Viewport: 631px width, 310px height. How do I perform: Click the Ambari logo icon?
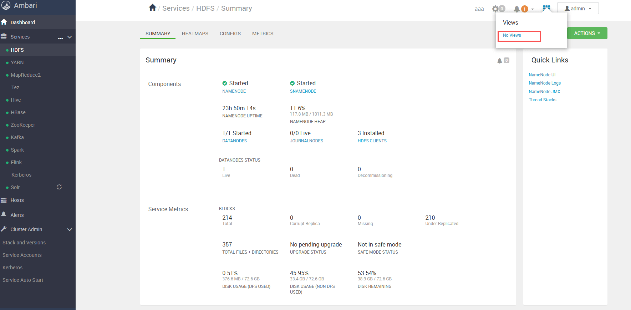click(6, 5)
